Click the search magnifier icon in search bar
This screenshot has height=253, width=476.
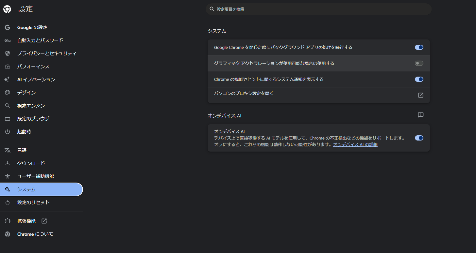[212, 9]
